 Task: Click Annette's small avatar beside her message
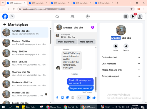pos(58,68)
